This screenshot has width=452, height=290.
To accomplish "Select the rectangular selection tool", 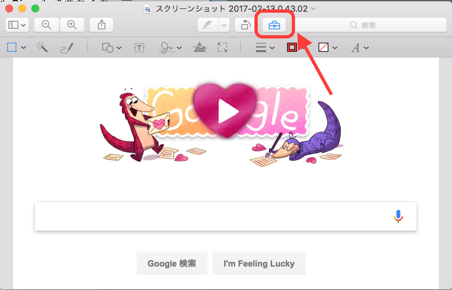I will pos(12,47).
